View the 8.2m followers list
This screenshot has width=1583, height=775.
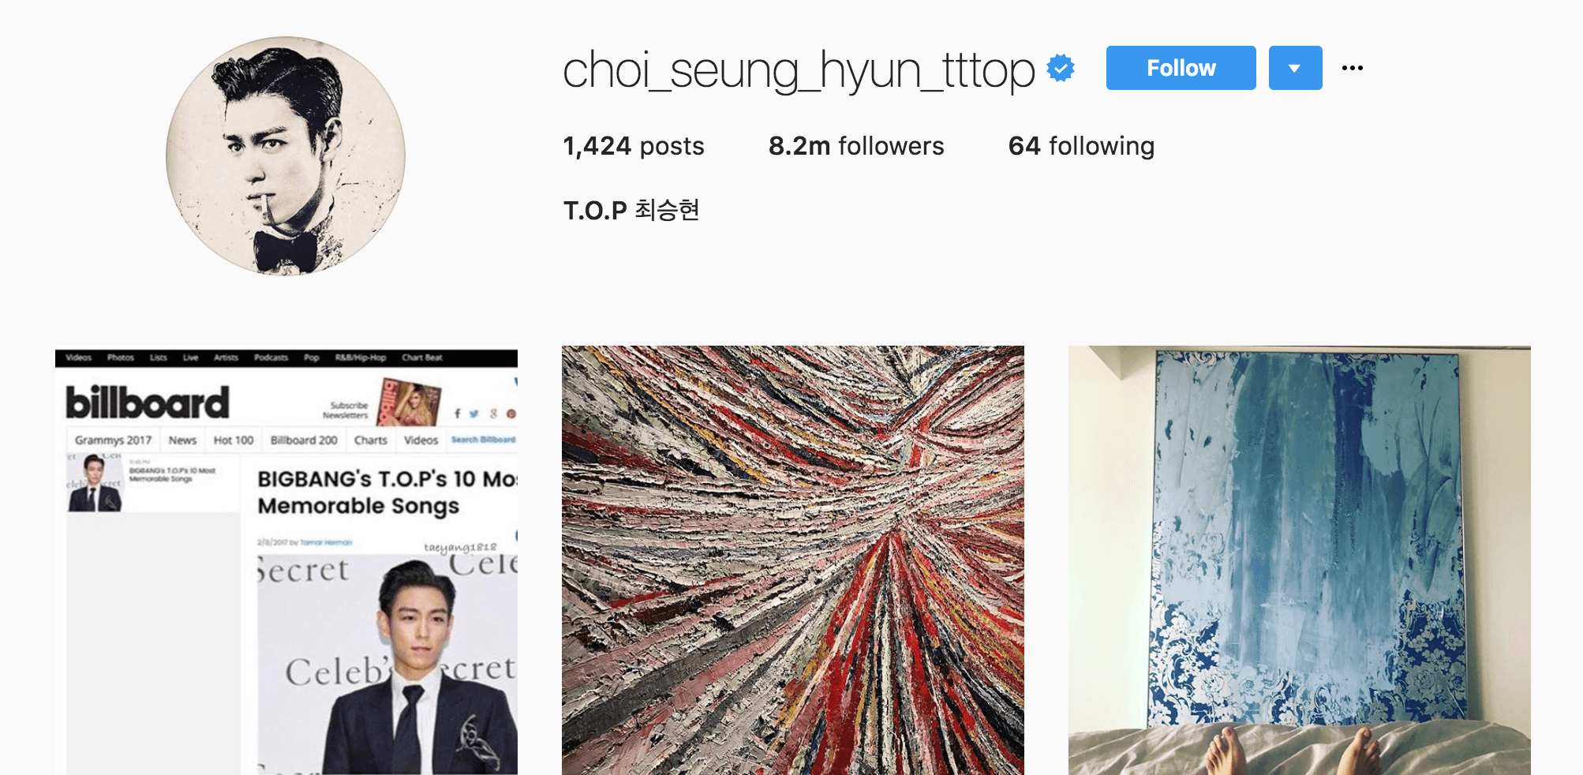click(856, 146)
